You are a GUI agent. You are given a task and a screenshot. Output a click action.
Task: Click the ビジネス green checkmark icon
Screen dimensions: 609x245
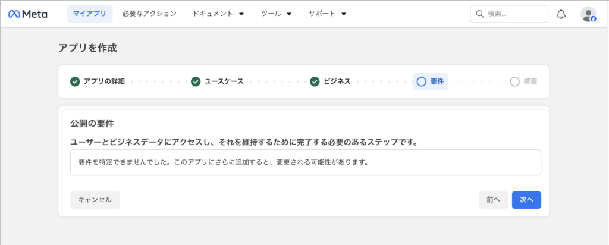[x=315, y=81]
